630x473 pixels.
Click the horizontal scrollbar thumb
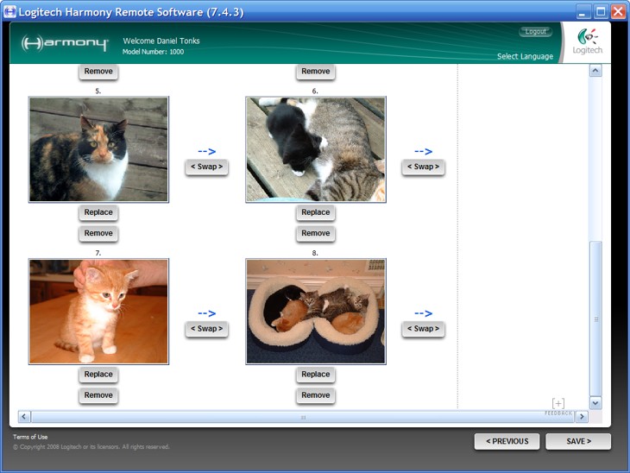pyautogui.click(x=303, y=417)
